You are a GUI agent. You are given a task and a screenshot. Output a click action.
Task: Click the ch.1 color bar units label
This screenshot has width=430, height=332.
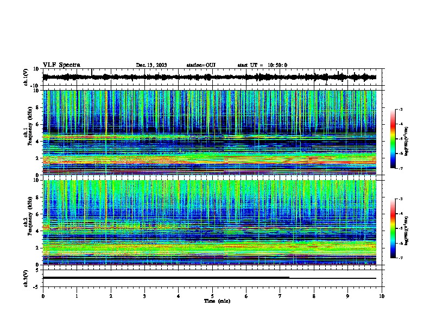point(407,141)
